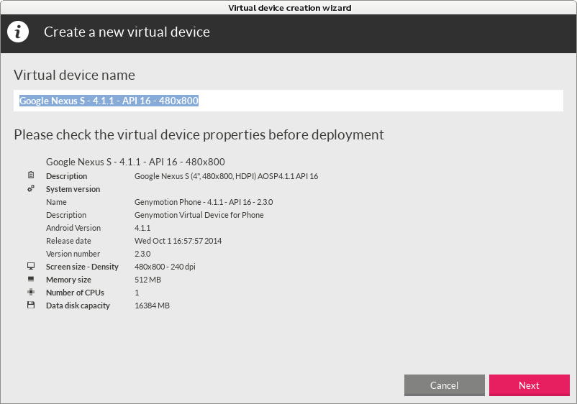Image resolution: width=577 pixels, height=404 pixels.
Task: Click the 'Please check the virtual device properties' heading
Action: 199,135
